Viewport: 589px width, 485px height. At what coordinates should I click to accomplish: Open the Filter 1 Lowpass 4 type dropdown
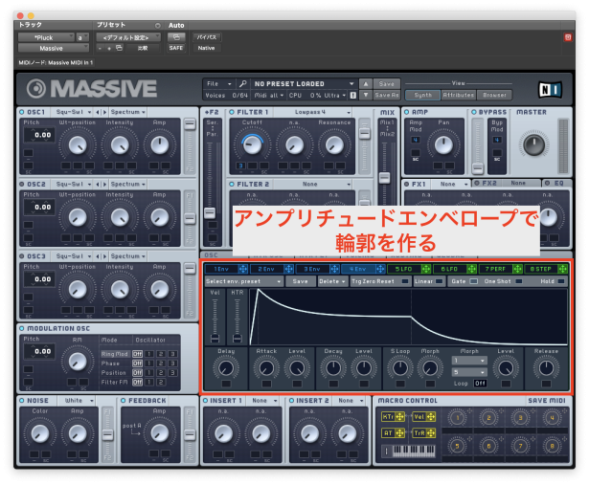316,112
